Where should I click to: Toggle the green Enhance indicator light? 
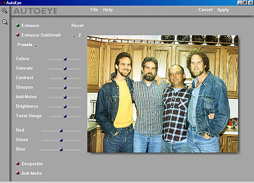coord(18,25)
